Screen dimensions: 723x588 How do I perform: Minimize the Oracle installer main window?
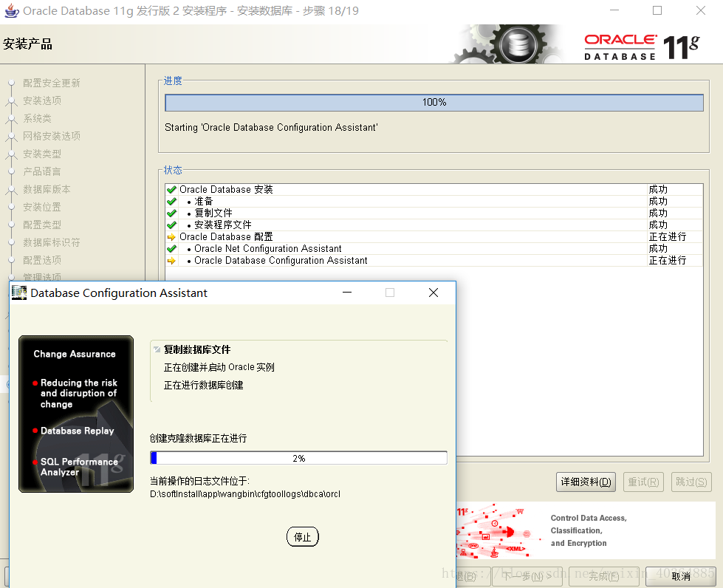pos(614,10)
